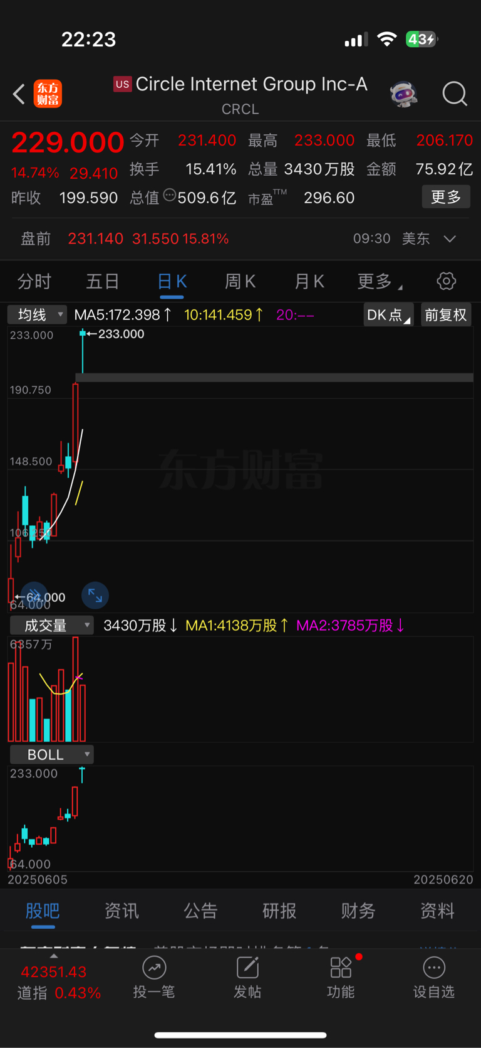The image size is (481, 1048).
Task: Tap the MA2:3785万股 volume label
Action: tap(350, 626)
